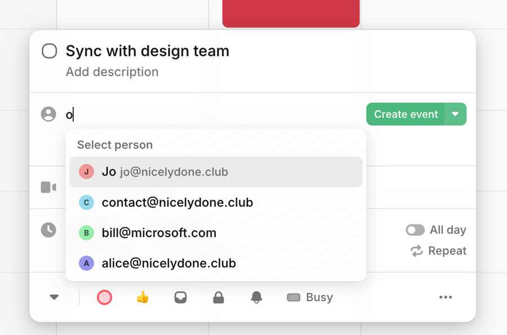Click Add description under the event title
This screenshot has width=507, height=335.
point(112,72)
